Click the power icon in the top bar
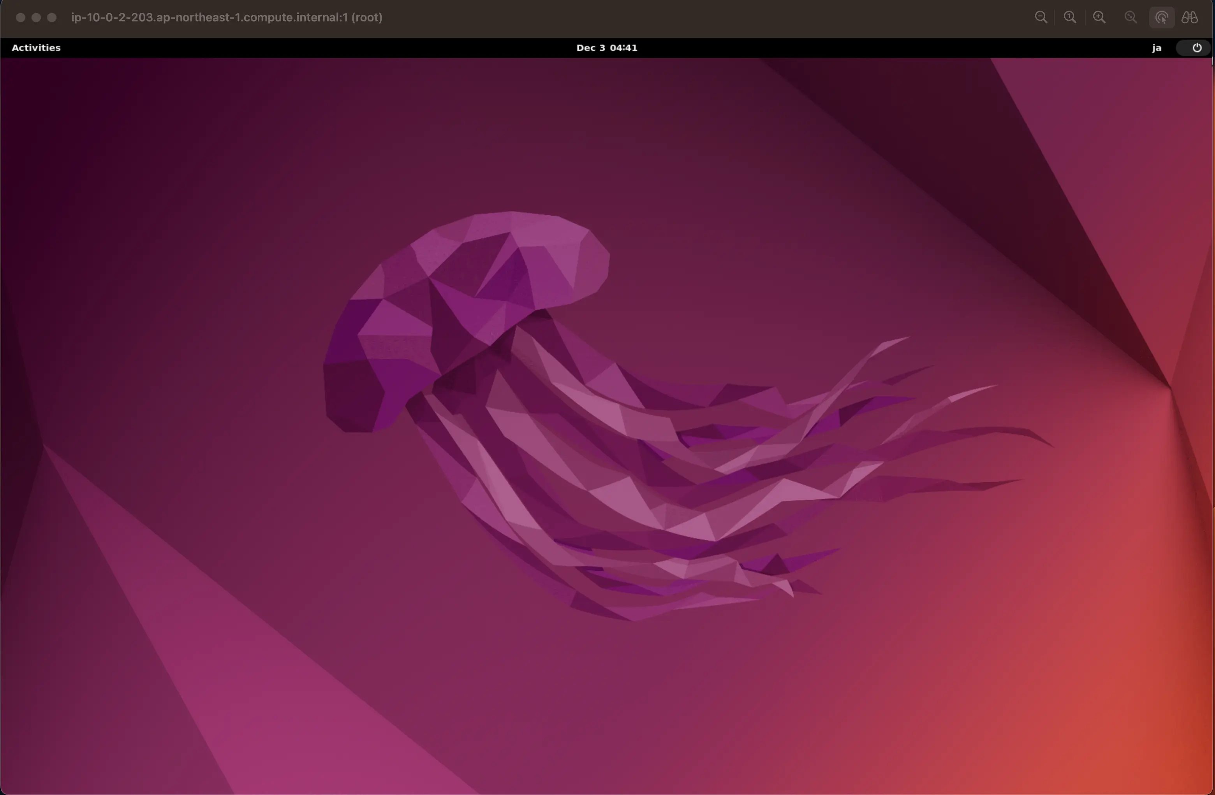This screenshot has width=1215, height=795. click(1197, 47)
